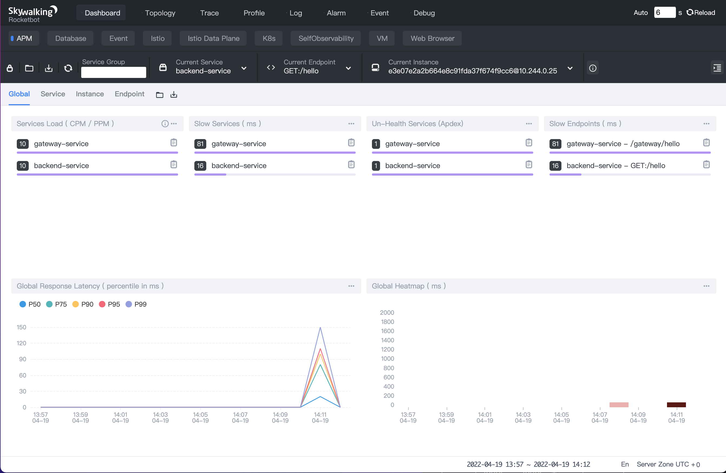Expand the Current Endpoint dropdown
726x473 pixels.
(348, 68)
